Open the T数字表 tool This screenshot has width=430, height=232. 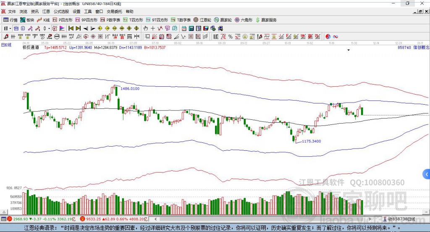pyautogui.click(x=181, y=20)
